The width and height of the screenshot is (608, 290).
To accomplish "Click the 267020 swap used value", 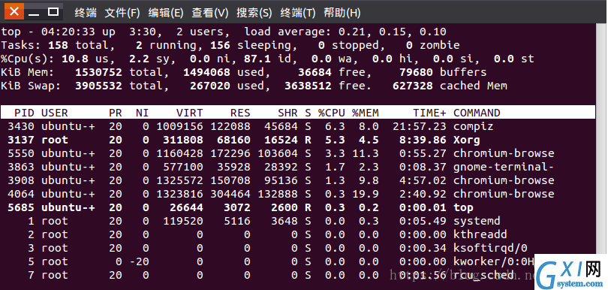I will point(210,86).
